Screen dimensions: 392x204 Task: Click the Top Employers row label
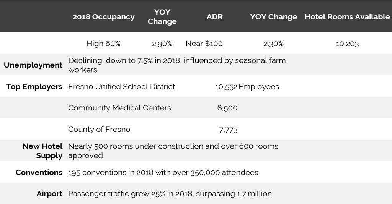tap(34, 87)
